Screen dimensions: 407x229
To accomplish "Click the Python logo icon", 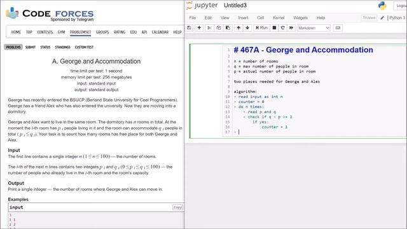I will pyautogui.click(x=382, y=6).
